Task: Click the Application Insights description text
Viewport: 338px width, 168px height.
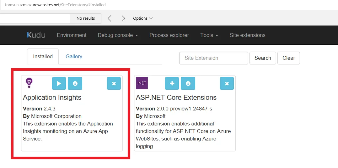Action: pos(68,131)
